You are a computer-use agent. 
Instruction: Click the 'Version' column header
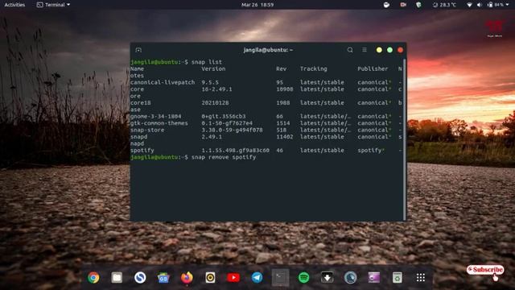pos(213,68)
